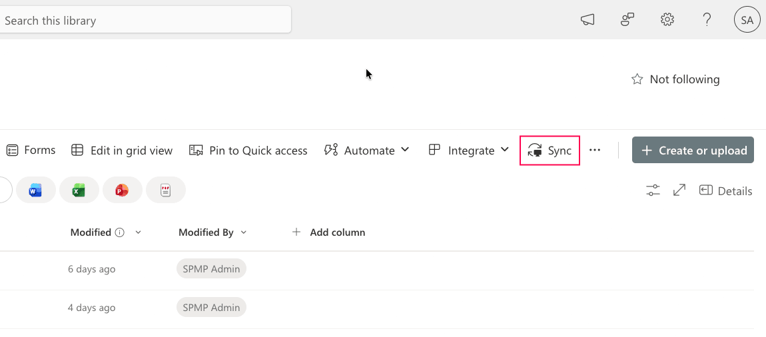The image size is (766, 337).
Task: Click the help question mark icon
Action: pos(707,20)
